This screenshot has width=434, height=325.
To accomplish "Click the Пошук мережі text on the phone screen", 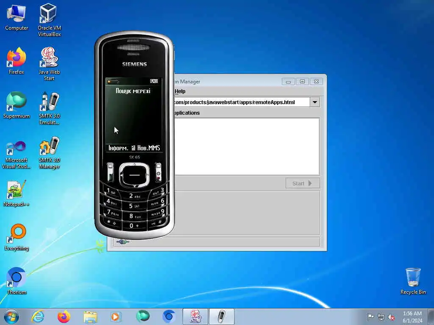I will pos(133,91).
